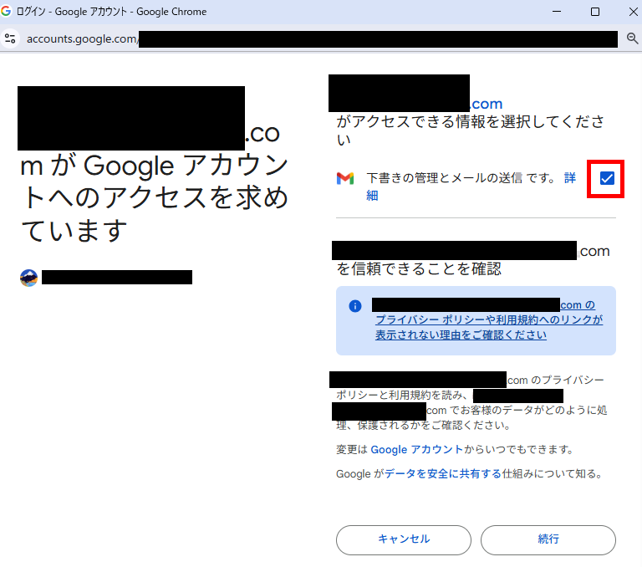Click the 続行 continue button

tap(548, 539)
